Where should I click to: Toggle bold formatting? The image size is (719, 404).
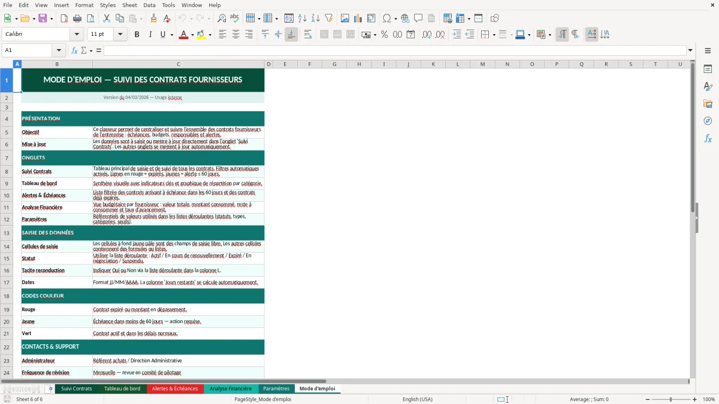pyautogui.click(x=137, y=35)
